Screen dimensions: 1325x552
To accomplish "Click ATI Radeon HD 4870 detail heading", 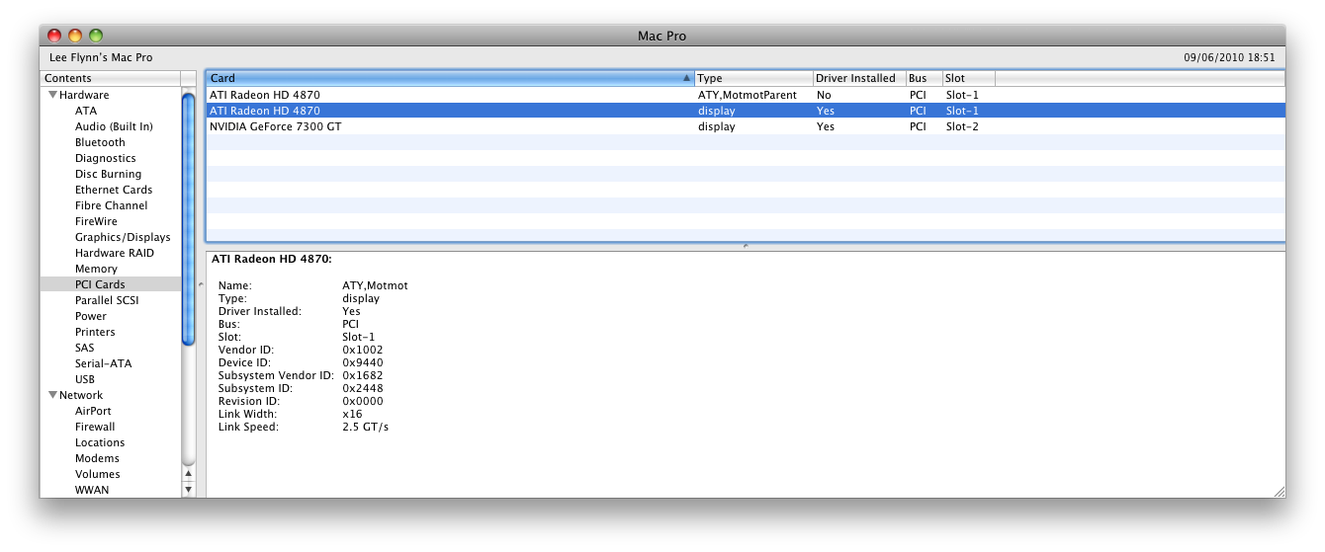I will (272, 259).
